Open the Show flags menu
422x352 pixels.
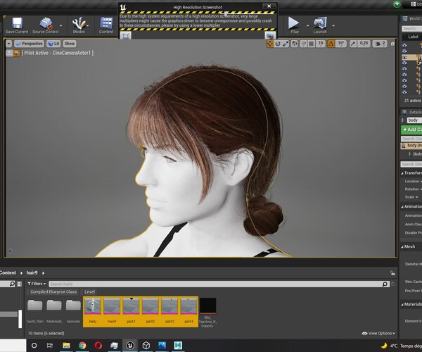70,44
